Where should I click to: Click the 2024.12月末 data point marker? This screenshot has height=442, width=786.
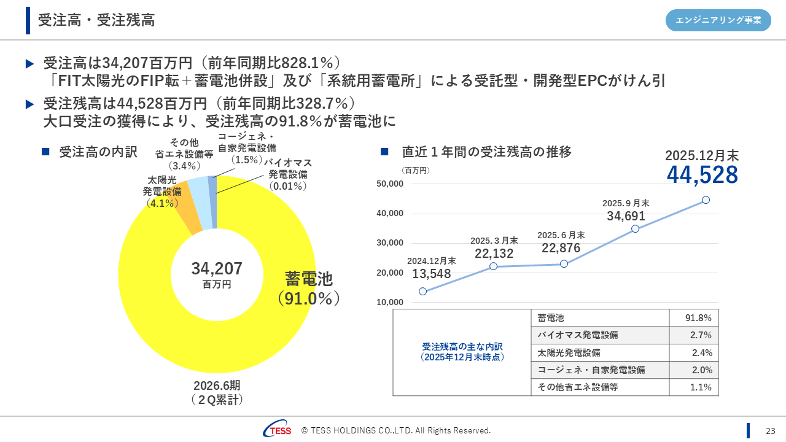coord(422,292)
